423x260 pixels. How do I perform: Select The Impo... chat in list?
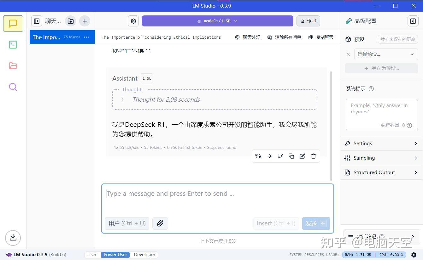(x=62, y=37)
